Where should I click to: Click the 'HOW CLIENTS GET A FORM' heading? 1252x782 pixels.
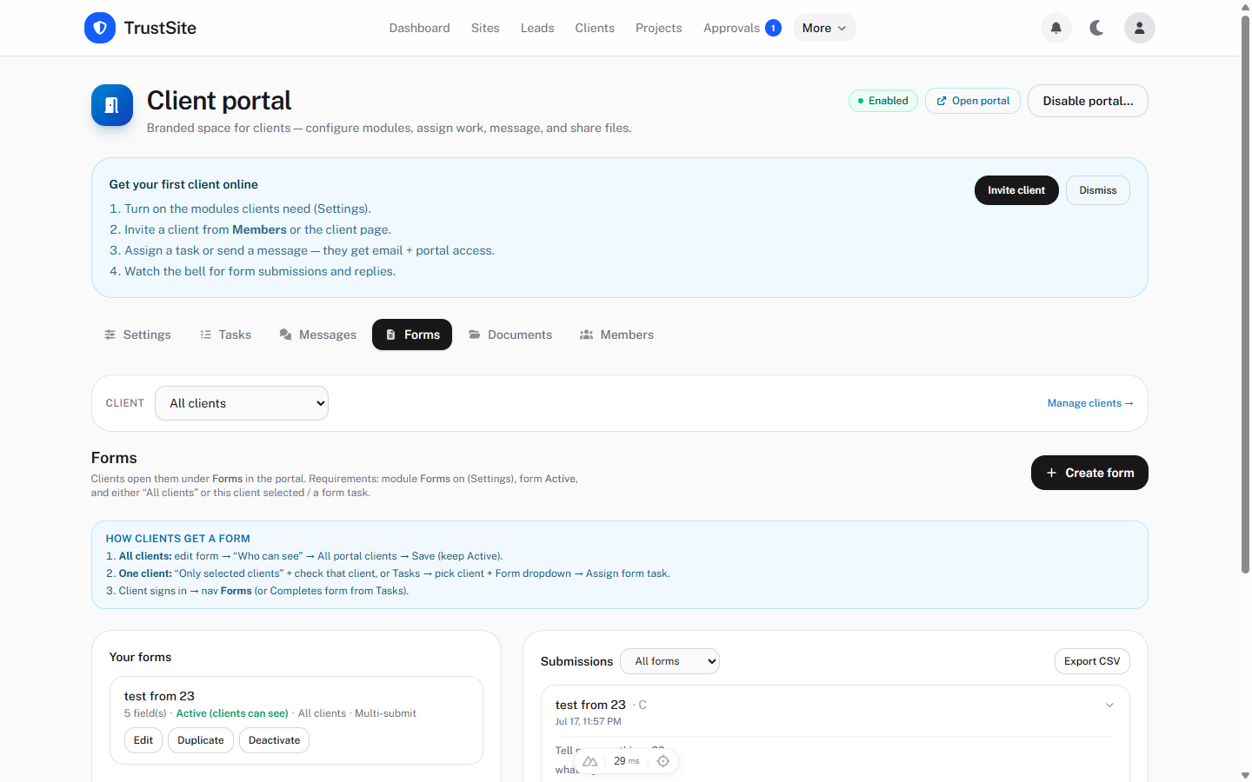pyautogui.click(x=178, y=539)
